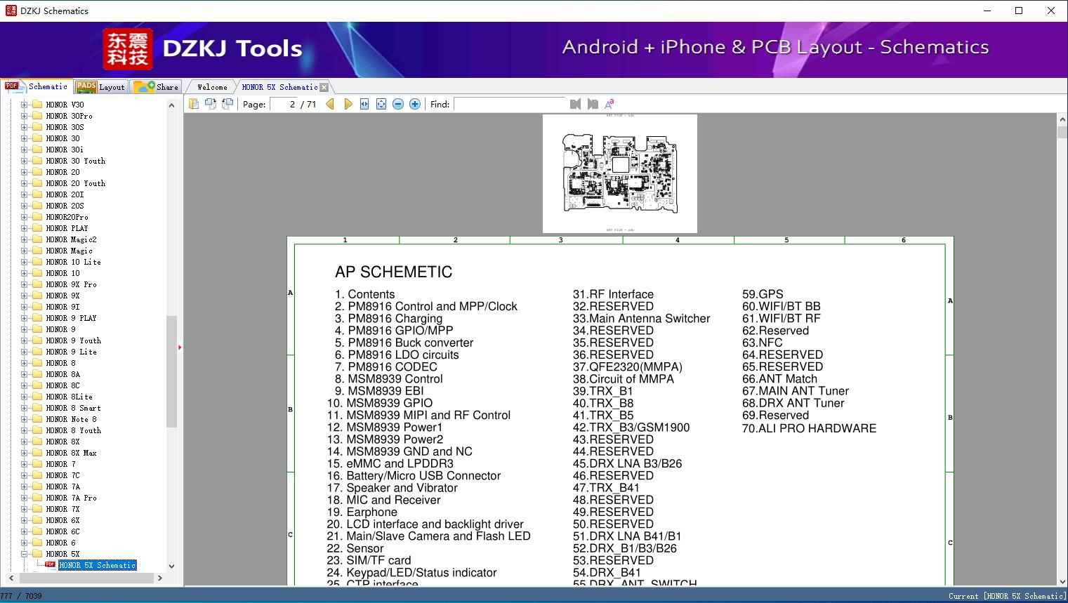
Task: Click the document scroll up arrow
Action: point(1062,120)
